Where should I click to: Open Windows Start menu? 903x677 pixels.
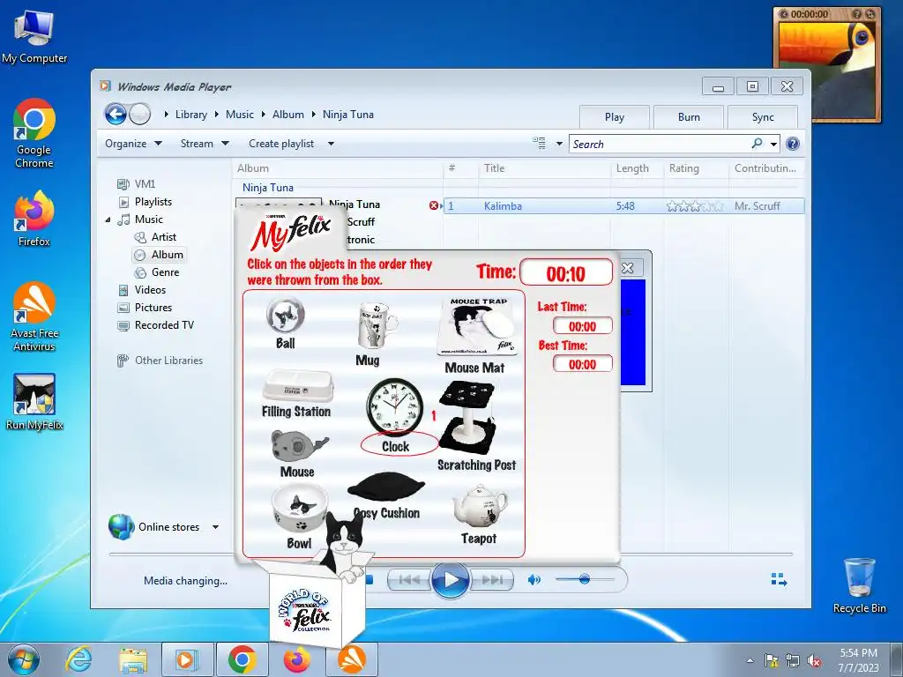click(23, 659)
